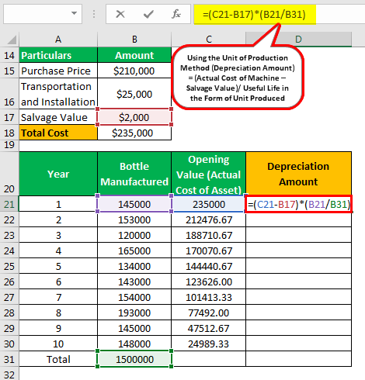
Task: Select the 145000 cell in row 21
Action: pos(134,204)
